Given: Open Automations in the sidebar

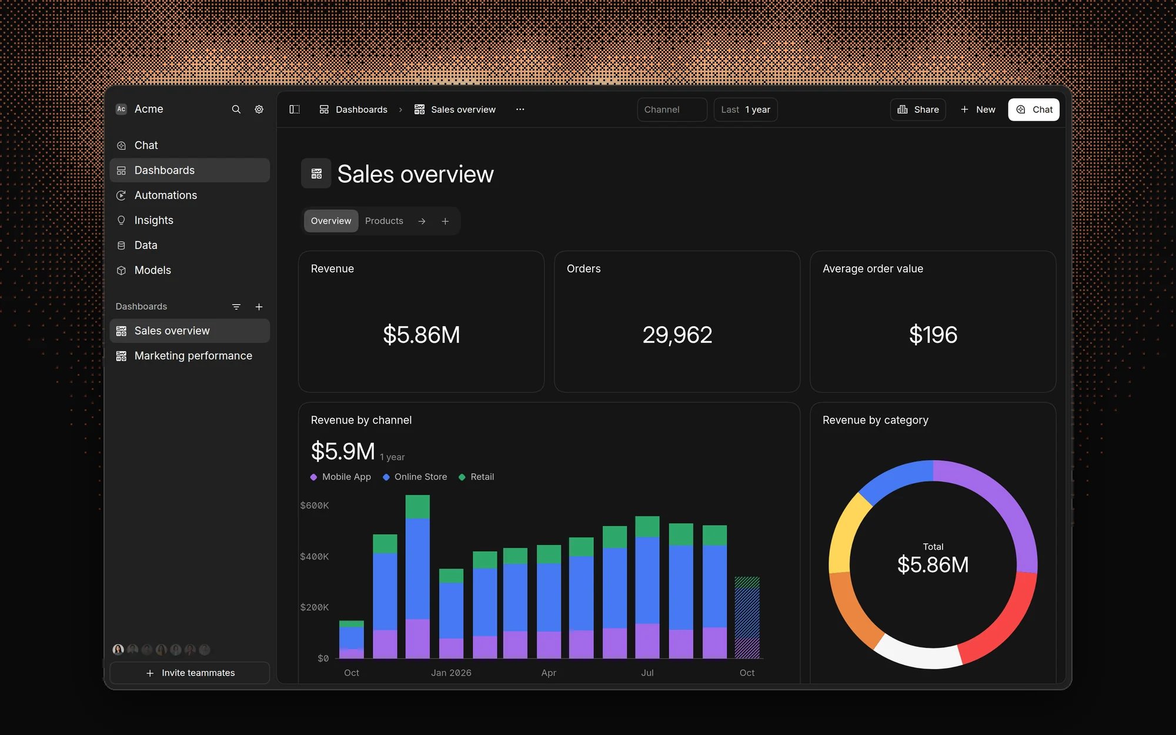Looking at the screenshot, I should (x=189, y=195).
